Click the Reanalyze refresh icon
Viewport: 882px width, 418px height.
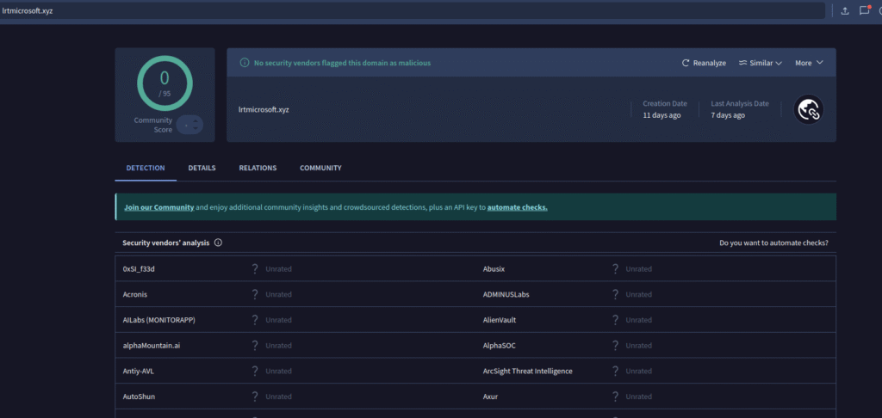click(686, 63)
